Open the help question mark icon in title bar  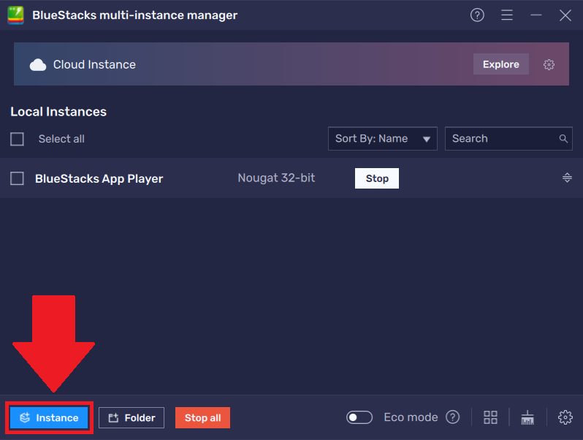(x=477, y=15)
